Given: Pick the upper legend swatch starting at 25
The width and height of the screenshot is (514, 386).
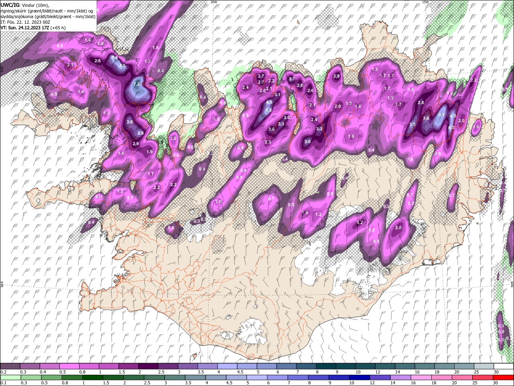Looking at the screenshot, I should pyautogui.click(x=484, y=366).
